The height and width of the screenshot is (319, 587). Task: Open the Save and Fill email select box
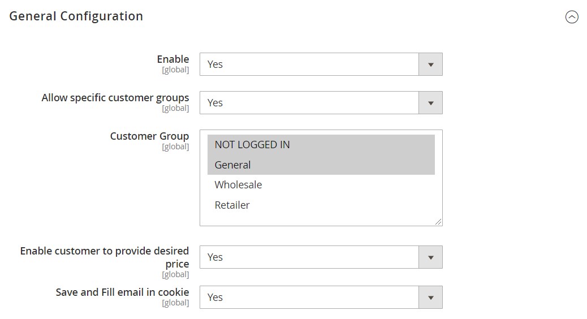click(309, 298)
